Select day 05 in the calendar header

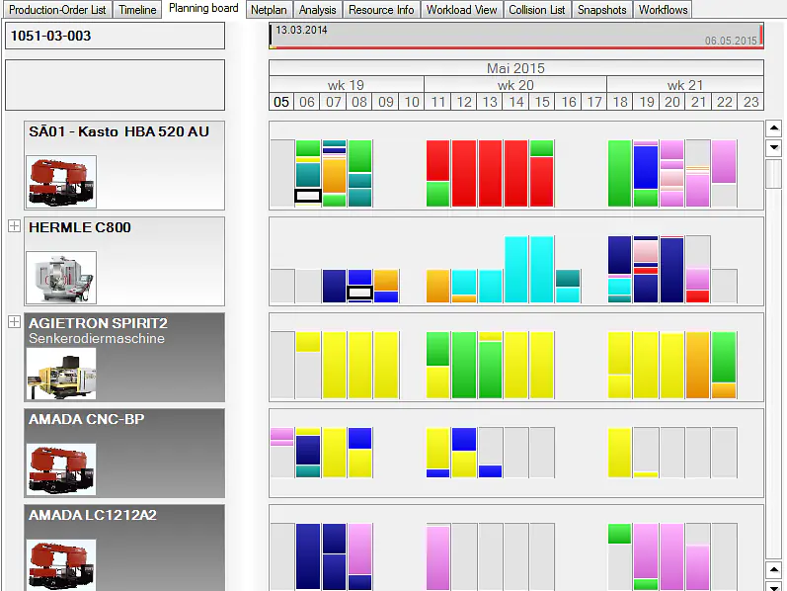tap(281, 102)
